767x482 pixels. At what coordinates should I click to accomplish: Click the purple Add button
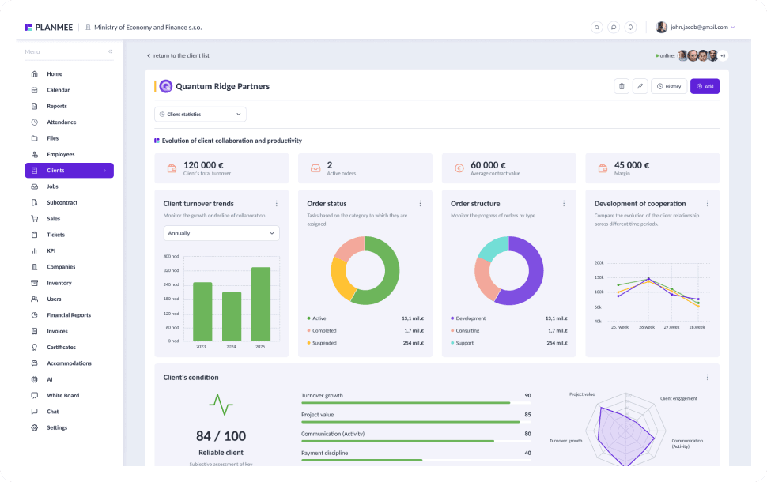(x=705, y=87)
